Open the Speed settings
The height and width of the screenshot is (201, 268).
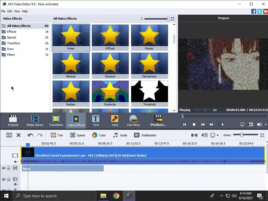pyautogui.click(x=77, y=135)
